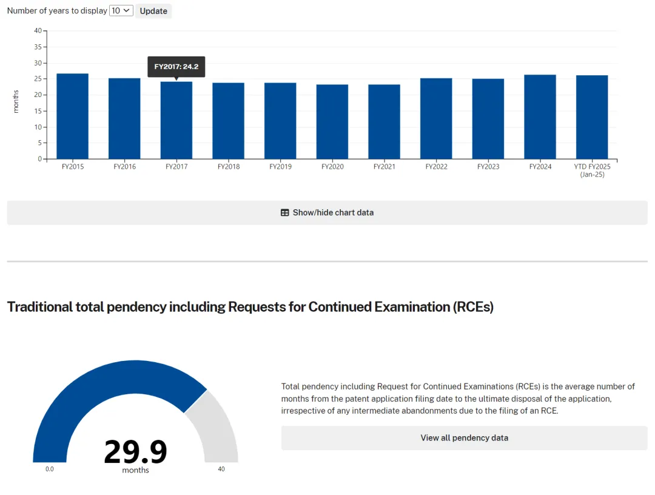
Task: Click the FY2024 bar in the chart
Action: click(540, 117)
